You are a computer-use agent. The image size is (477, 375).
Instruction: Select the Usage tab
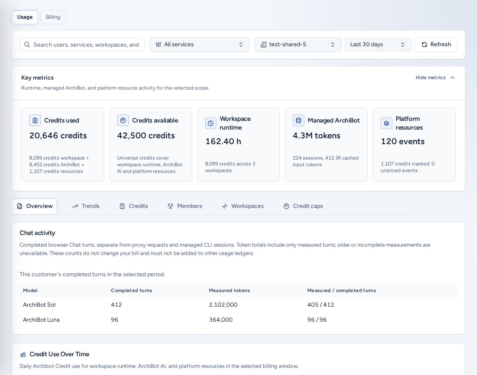(25, 17)
